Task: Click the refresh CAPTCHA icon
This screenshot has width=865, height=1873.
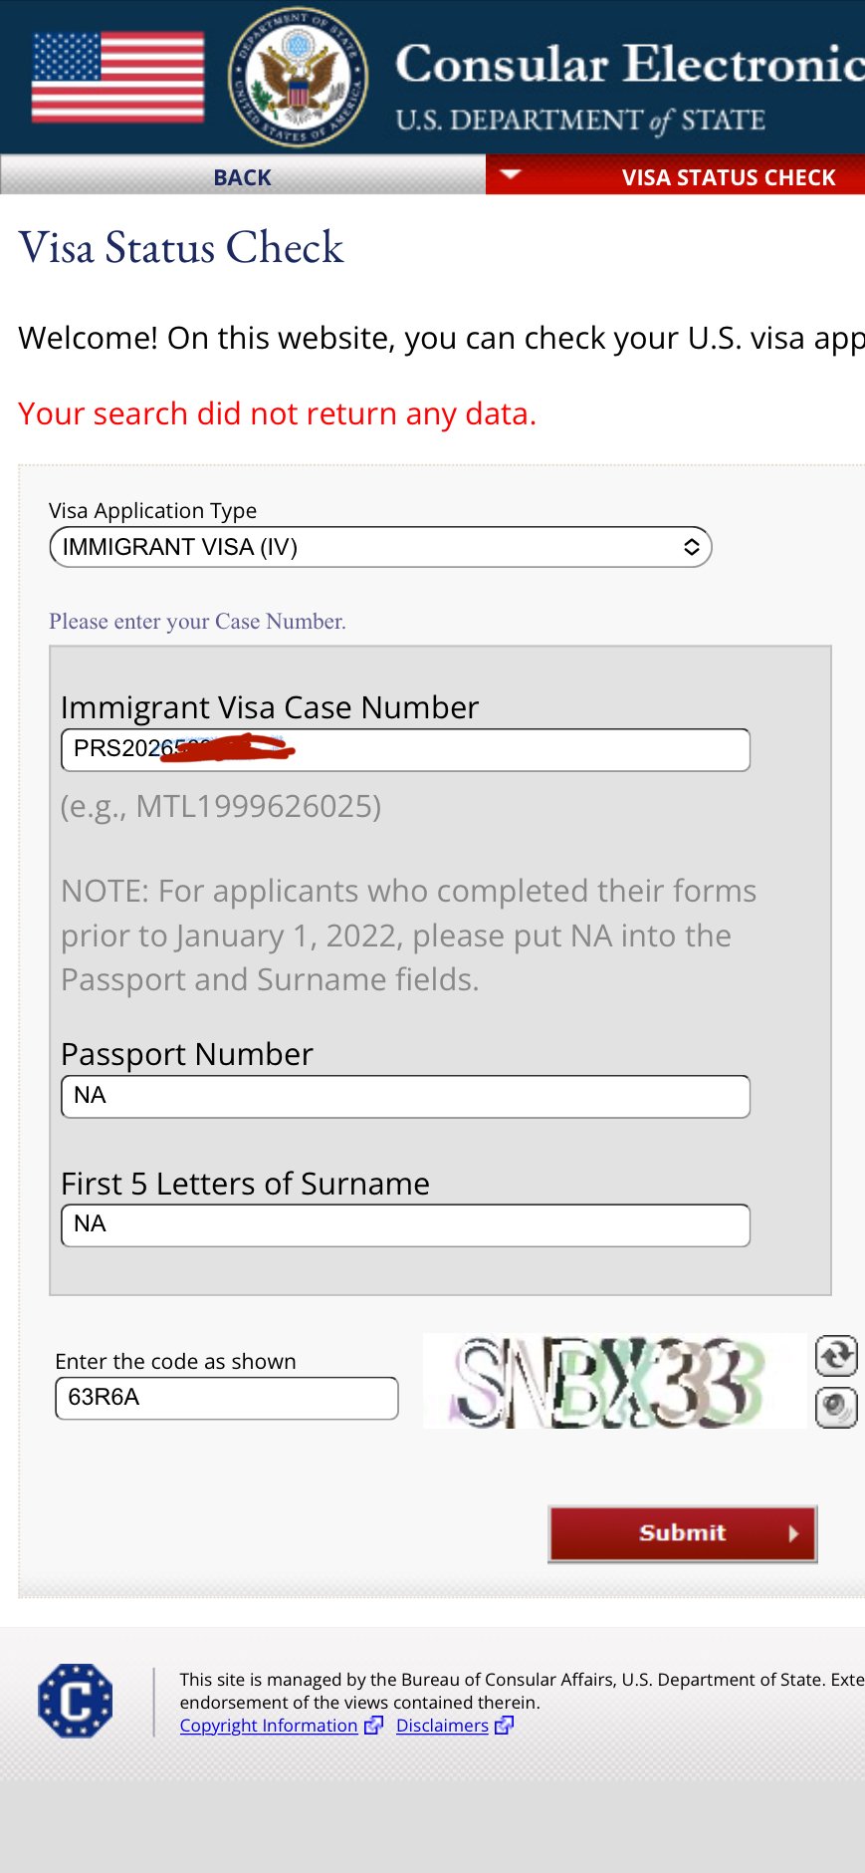Action: [836, 1355]
